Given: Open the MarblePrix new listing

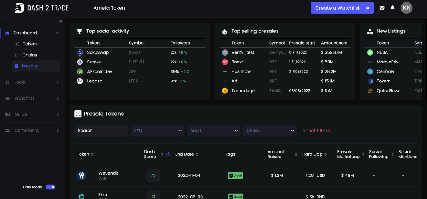Looking at the screenshot, I should click(x=387, y=62).
